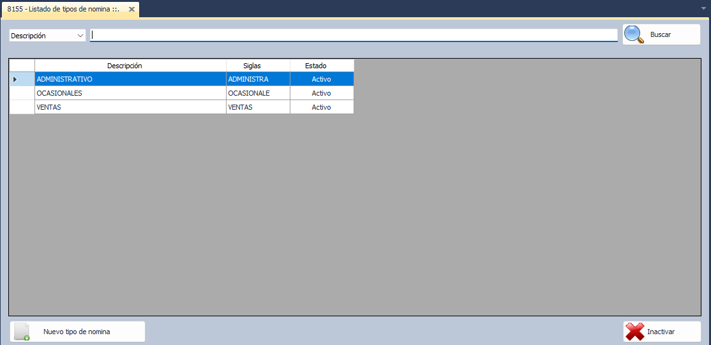Close the Listado de tipos de nomina tab
This screenshot has height=345, width=711.
(x=131, y=10)
